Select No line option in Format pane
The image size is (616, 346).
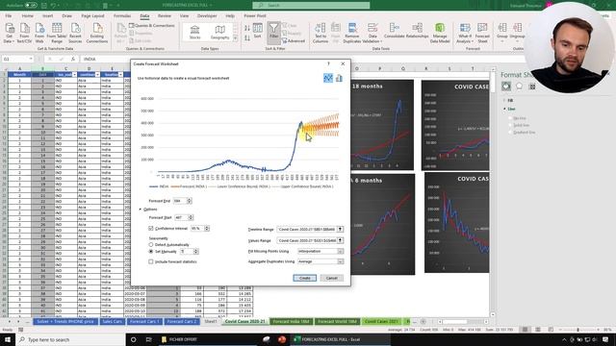(x=511, y=118)
